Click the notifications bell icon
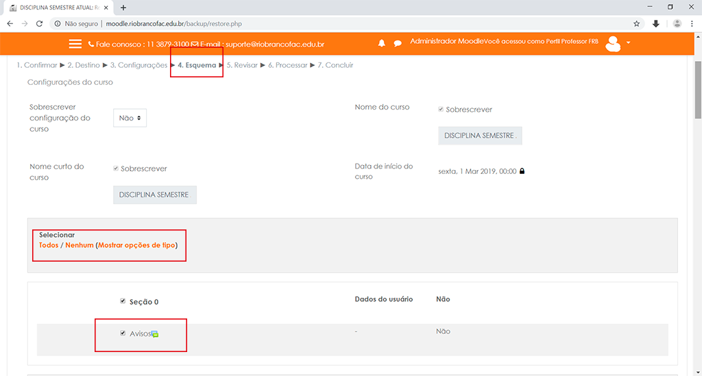Screen dimensions: 702x376 (x=382, y=43)
